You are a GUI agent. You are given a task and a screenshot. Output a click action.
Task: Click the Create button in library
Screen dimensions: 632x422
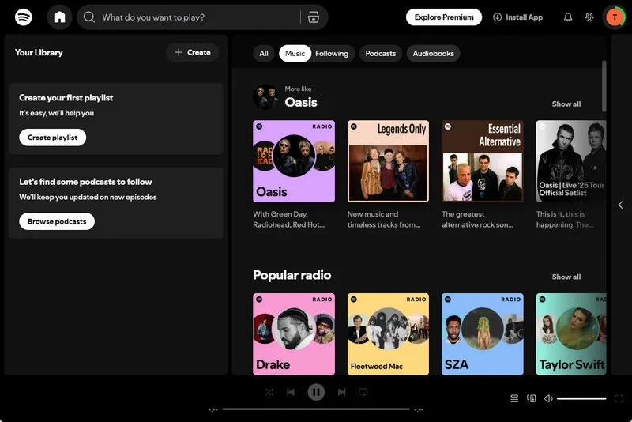pos(192,52)
